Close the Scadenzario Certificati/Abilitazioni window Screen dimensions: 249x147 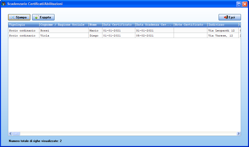(x=245, y=4)
